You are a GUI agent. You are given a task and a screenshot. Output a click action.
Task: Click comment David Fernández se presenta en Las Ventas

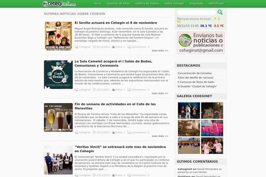click(x=199, y=170)
